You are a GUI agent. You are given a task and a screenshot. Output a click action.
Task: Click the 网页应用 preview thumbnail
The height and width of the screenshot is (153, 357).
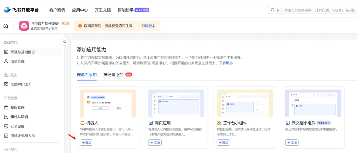point(177,103)
